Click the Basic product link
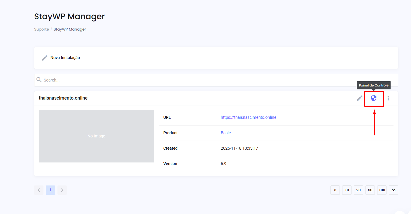 225,133
